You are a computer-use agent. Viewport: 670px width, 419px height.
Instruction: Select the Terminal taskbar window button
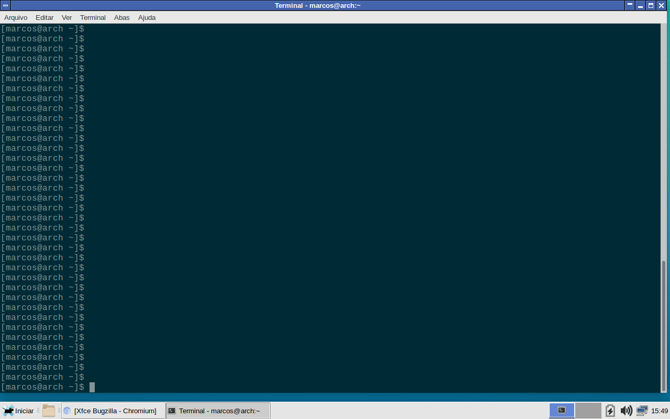[x=218, y=411]
